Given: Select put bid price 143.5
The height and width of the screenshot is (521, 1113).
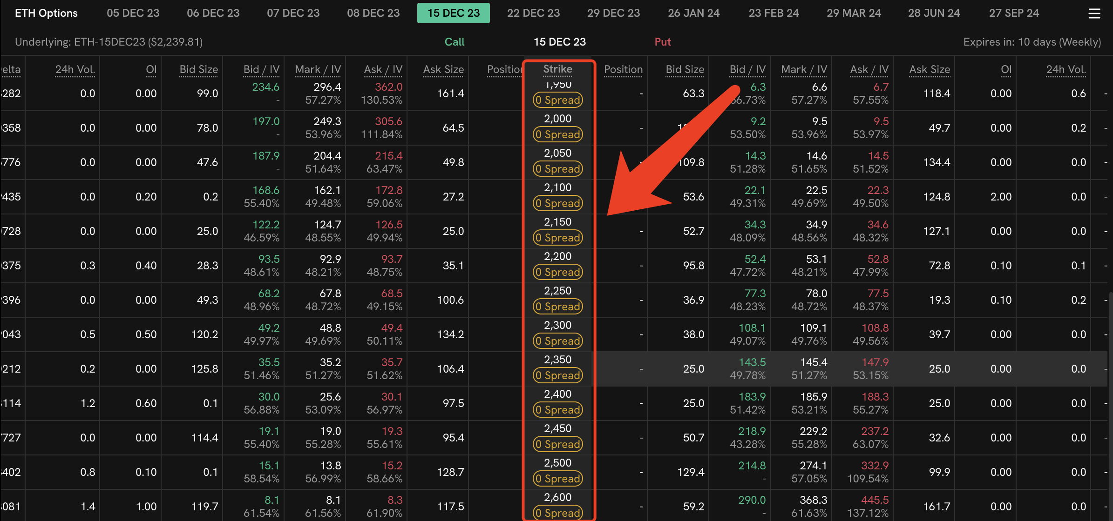Looking at the screenshot, I should pos(752,362).
